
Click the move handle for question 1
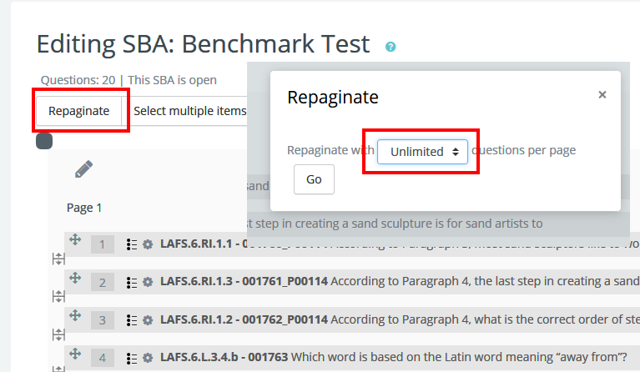click(x=74, y=240)
